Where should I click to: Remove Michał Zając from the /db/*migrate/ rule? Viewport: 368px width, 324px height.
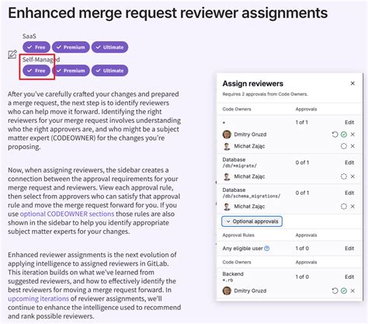point(352,176)
